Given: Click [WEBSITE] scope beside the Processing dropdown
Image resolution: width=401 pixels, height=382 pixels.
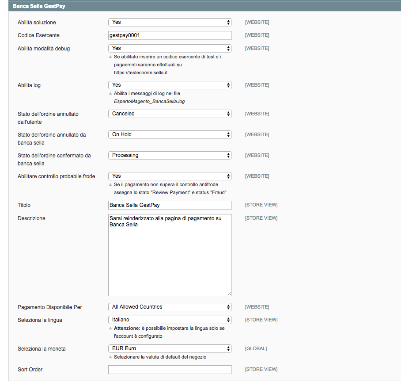Looking at the screenshot, I should point(257,155).
